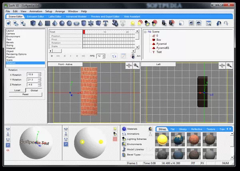Add a free camera to scene
The image size is (240, 171).
coord(164,23)
